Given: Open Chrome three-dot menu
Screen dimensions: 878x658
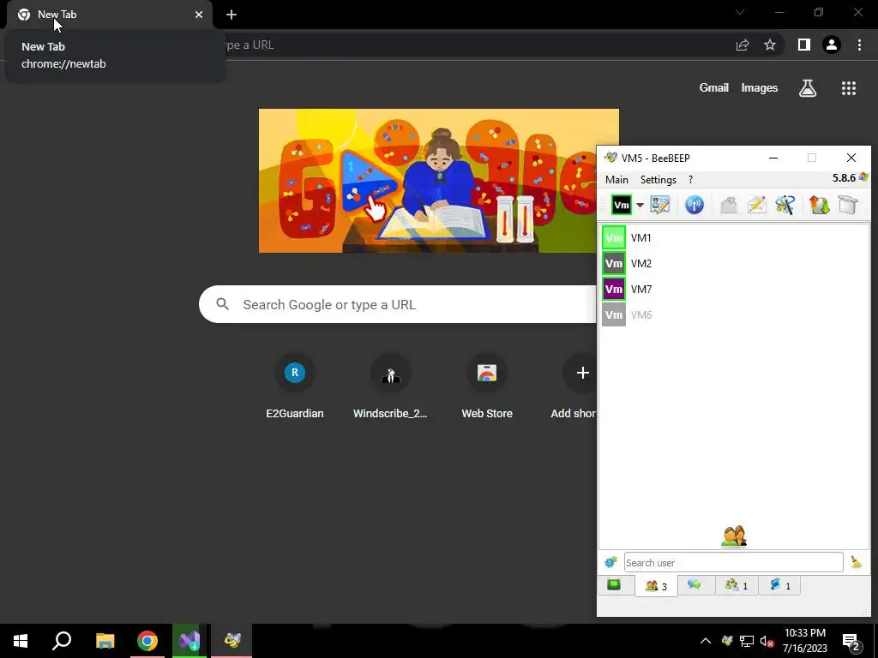Looking at the screenshot, I should coord(859,45).
